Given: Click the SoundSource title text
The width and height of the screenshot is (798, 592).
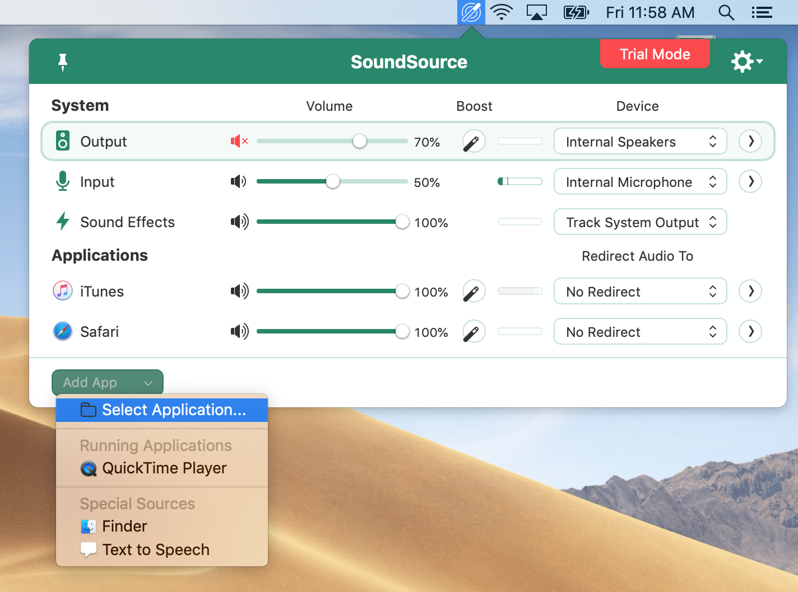Looking at the screenshot, I should (409, 62).
